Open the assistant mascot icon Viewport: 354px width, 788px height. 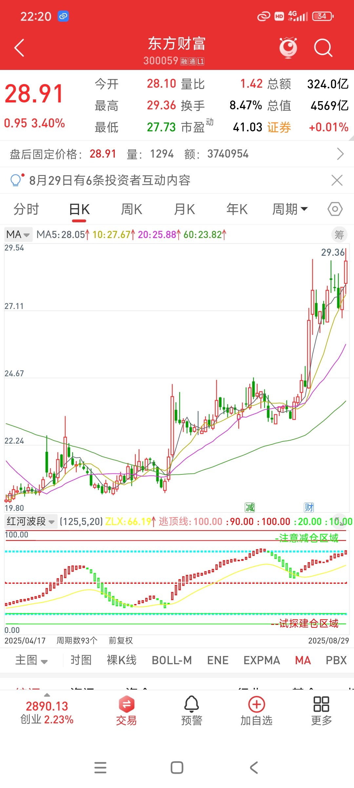[288, 48]
